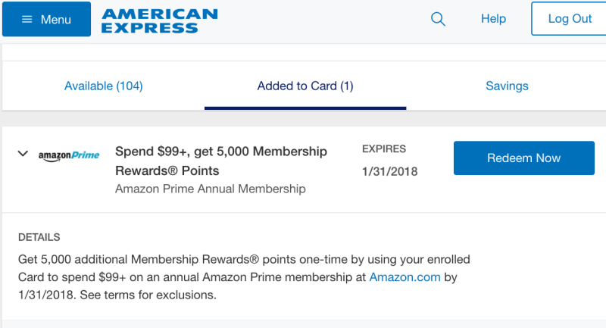Follow the Amazon.com link in details
The image size is (606, 328).
tap(405, 277)
